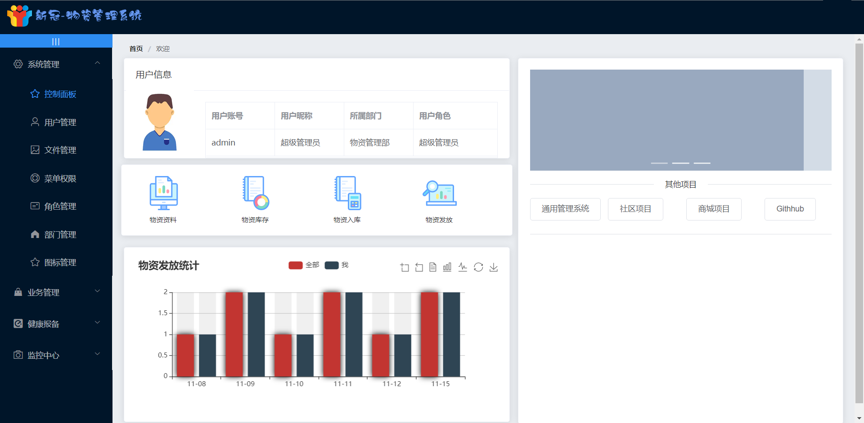Open the 物资资料 shortcut icon
The height and width of the screenshot is (423, 864).
[x=163, y=193]
